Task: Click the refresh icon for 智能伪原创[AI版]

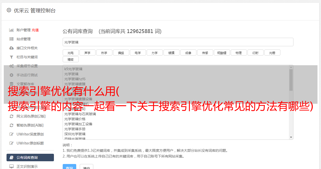Action: click(x=12, y=125)
